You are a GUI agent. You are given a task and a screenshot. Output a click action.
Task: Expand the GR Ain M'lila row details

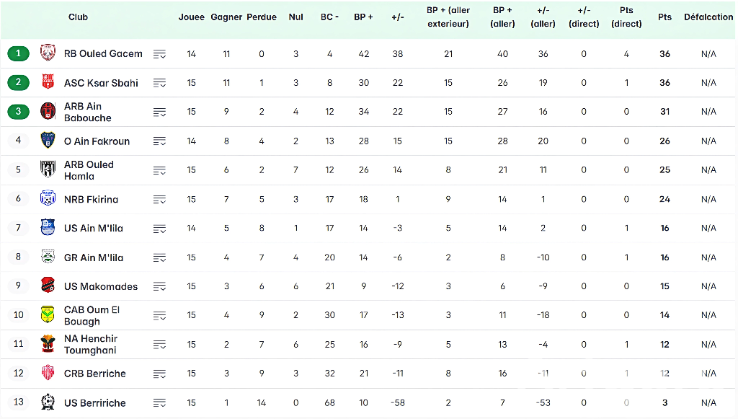[x=159, y=257]
